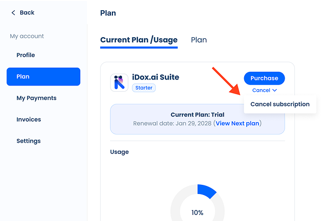This screenshot has width=328, height=221.
Task: Open Invoices in the sidebar
Action: [x=29, y=120]
